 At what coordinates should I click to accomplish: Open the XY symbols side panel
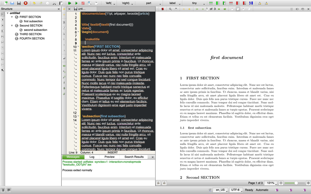coord(2,65)
